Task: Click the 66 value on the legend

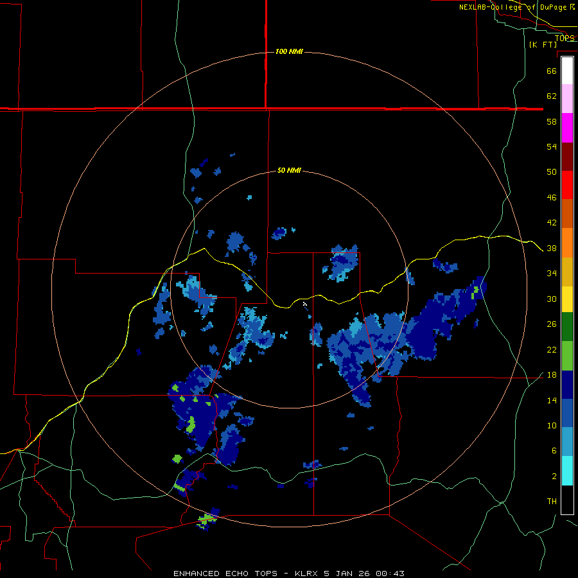Action: coord(552,71)
